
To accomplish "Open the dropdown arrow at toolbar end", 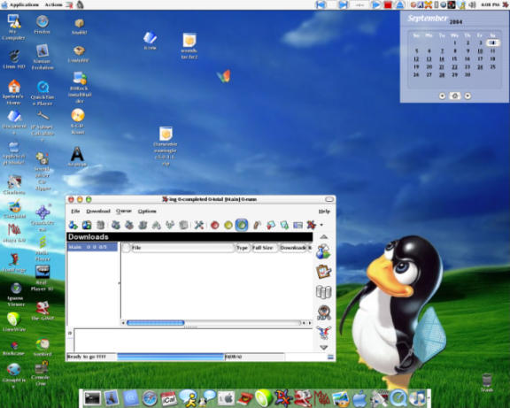I will (321, 225).
